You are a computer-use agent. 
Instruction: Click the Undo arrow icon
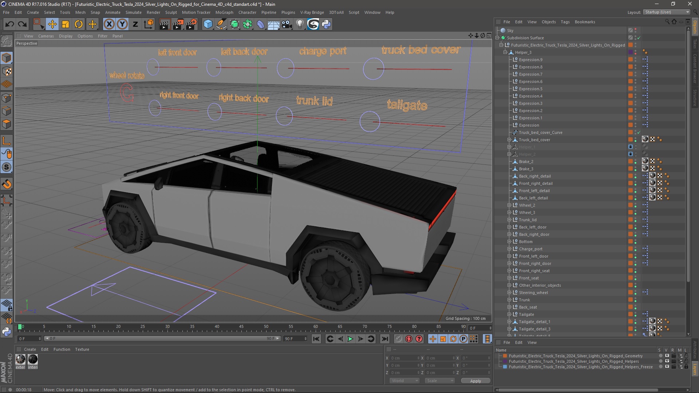coord(10,24)
